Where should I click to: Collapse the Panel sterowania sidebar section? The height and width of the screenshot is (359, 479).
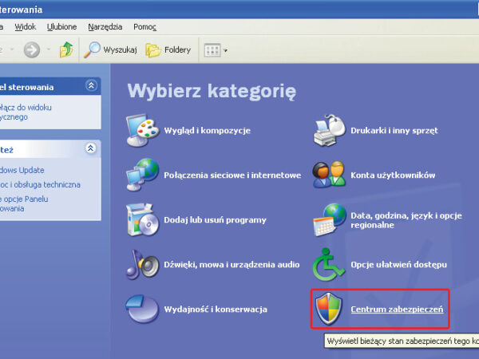tap(92, 85)
